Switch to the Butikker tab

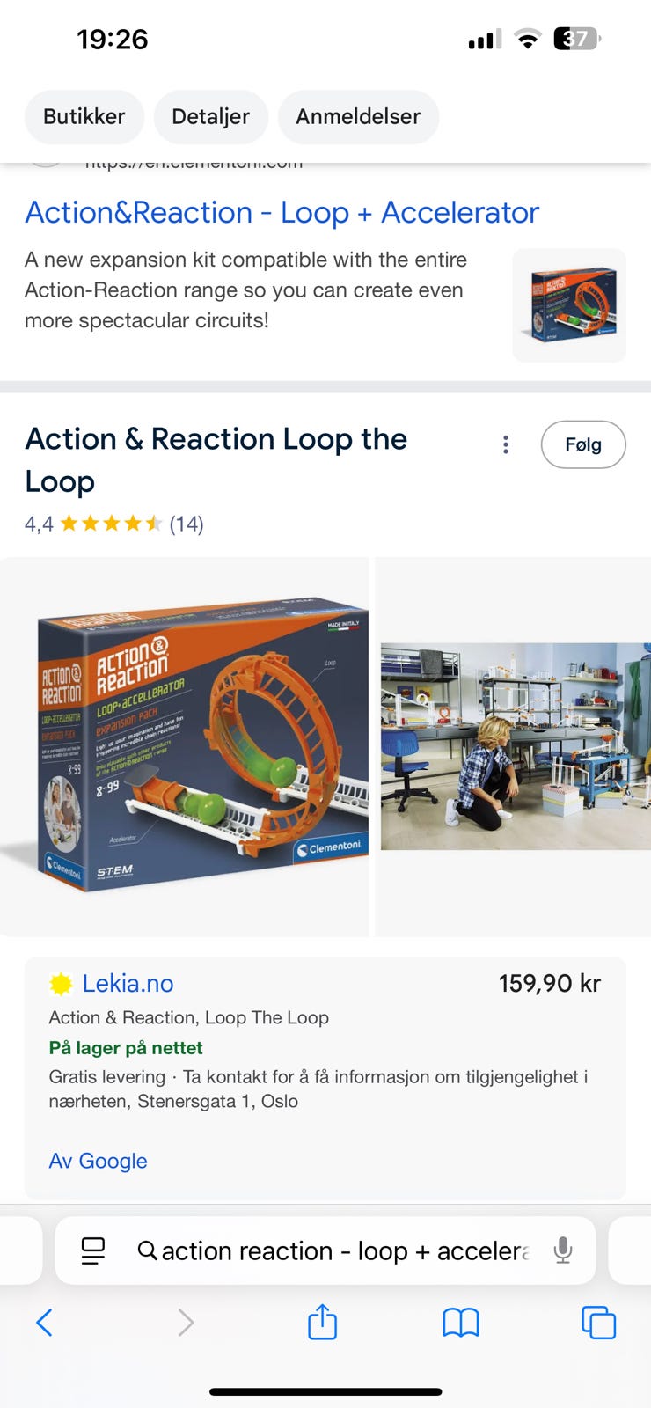pyautogui.click(x=84, y=116)
